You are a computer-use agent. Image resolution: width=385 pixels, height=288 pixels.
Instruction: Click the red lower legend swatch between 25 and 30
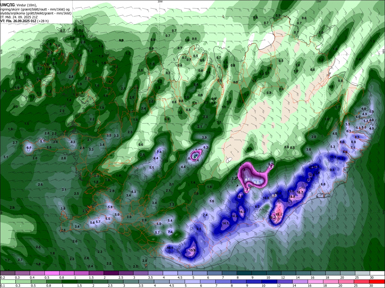click(361, 282)
